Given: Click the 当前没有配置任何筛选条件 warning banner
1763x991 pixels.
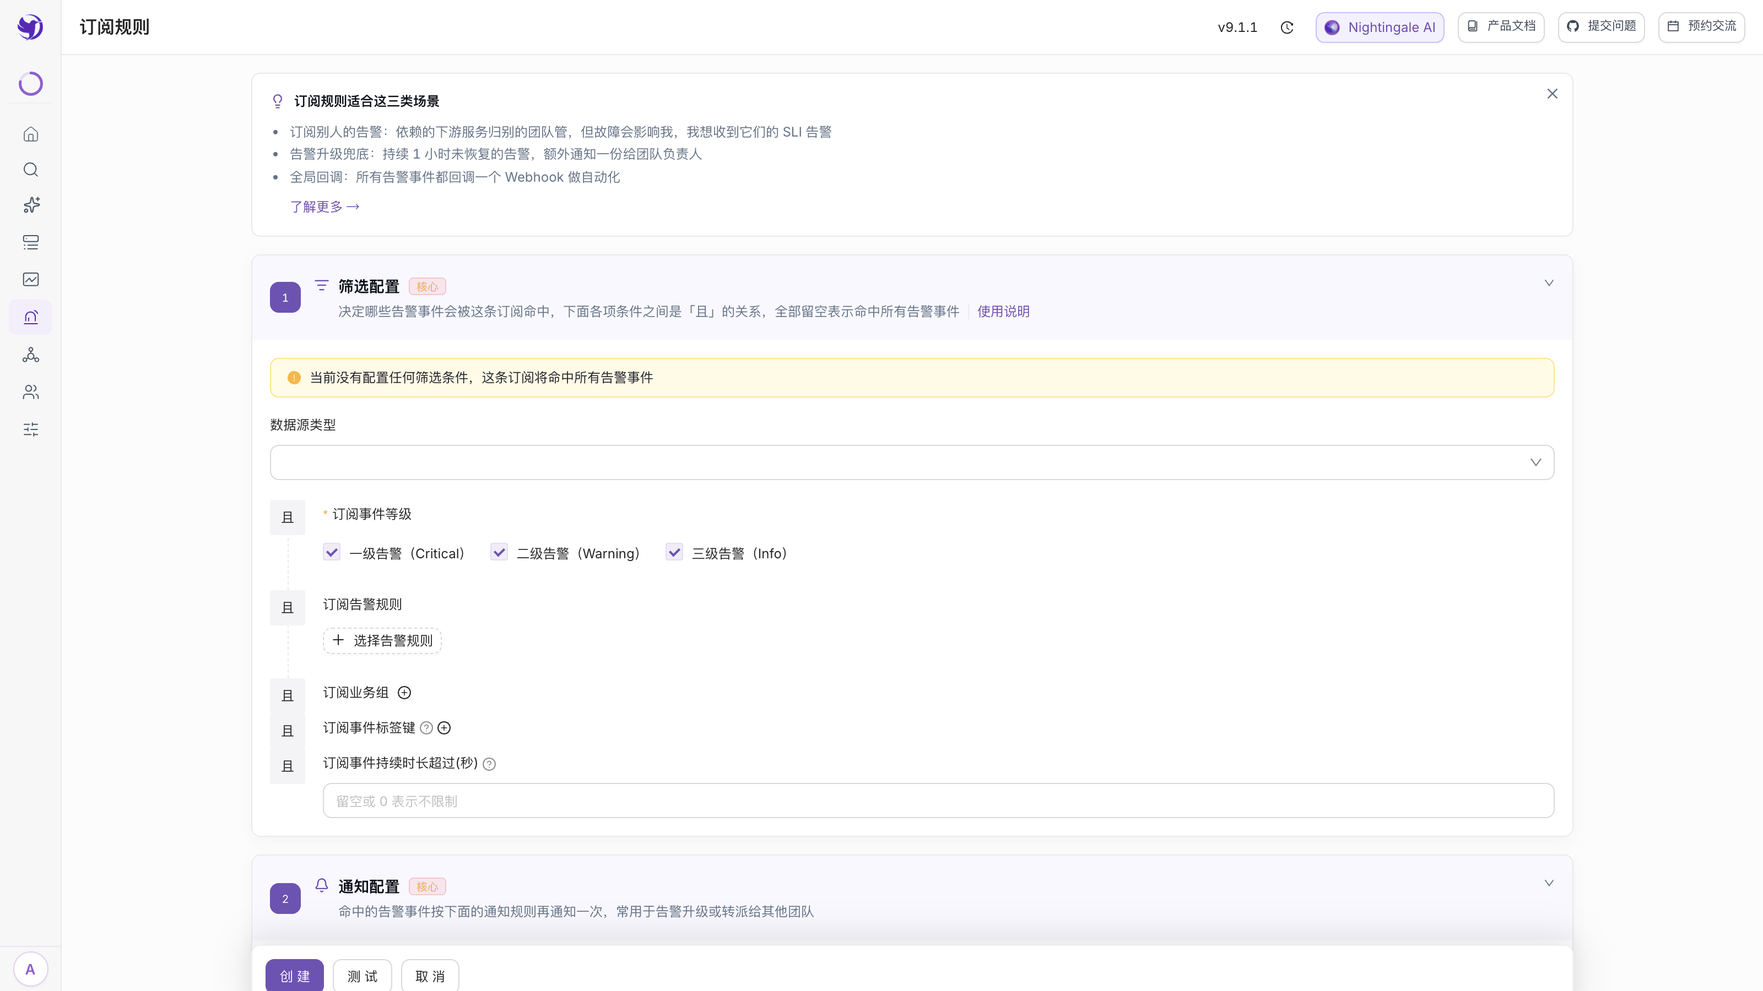Looking at the screenshot, I should pyautogui.click(x=912, y=378).
